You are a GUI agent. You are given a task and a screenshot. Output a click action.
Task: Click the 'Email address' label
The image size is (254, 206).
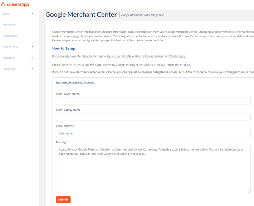pos(65,126)
